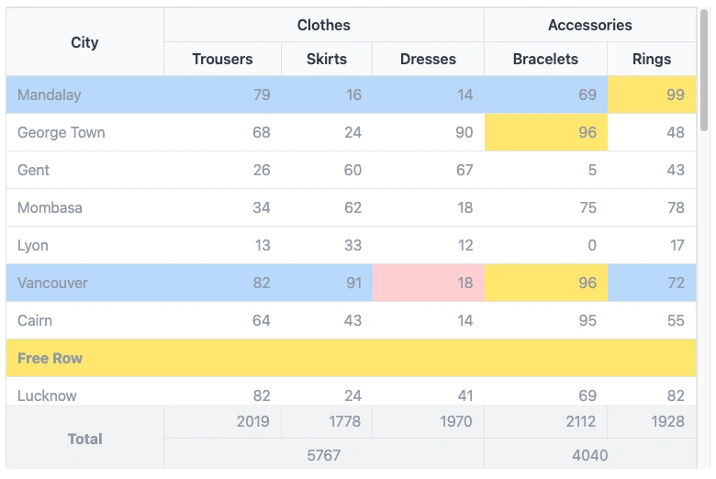The width and height of the screenshot is (716, 479).
Task: Select the Cairn row label
Action: (35, 320)
